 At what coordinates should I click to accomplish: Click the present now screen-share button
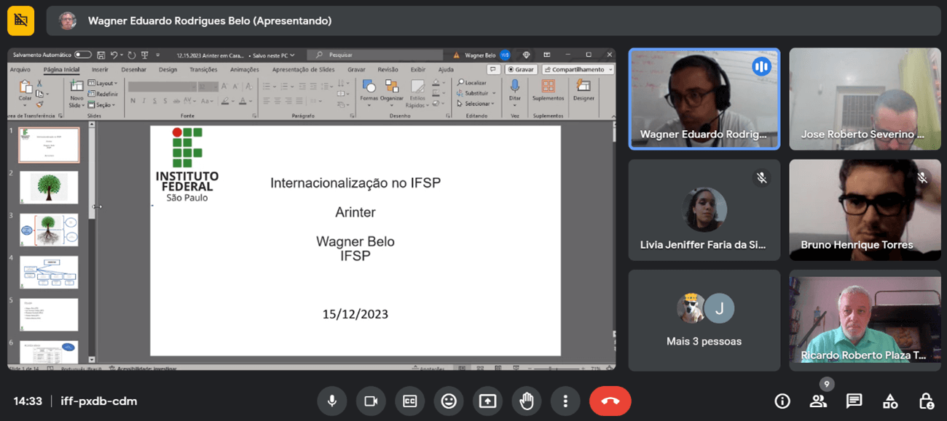(x=487, y=401)
